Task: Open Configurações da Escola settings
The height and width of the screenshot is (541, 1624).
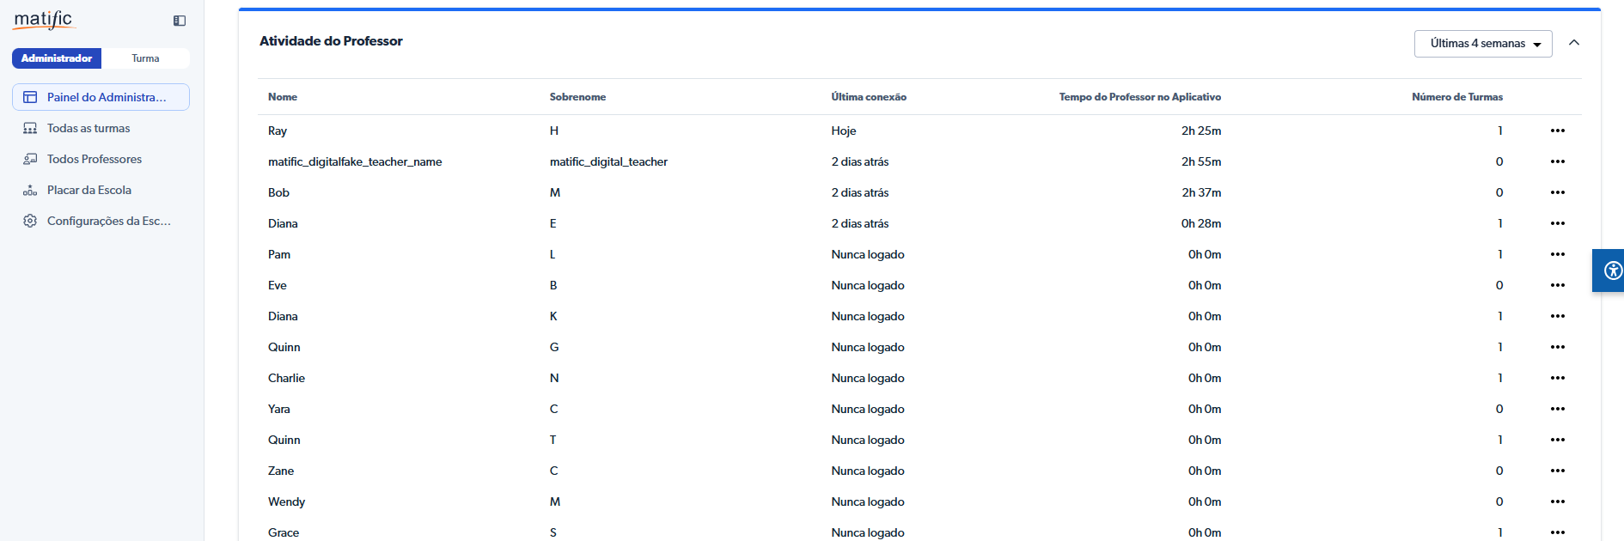Action: click(108, 221)
